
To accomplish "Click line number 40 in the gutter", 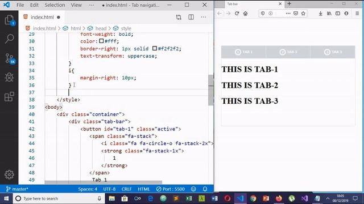I will click(32, 114).
